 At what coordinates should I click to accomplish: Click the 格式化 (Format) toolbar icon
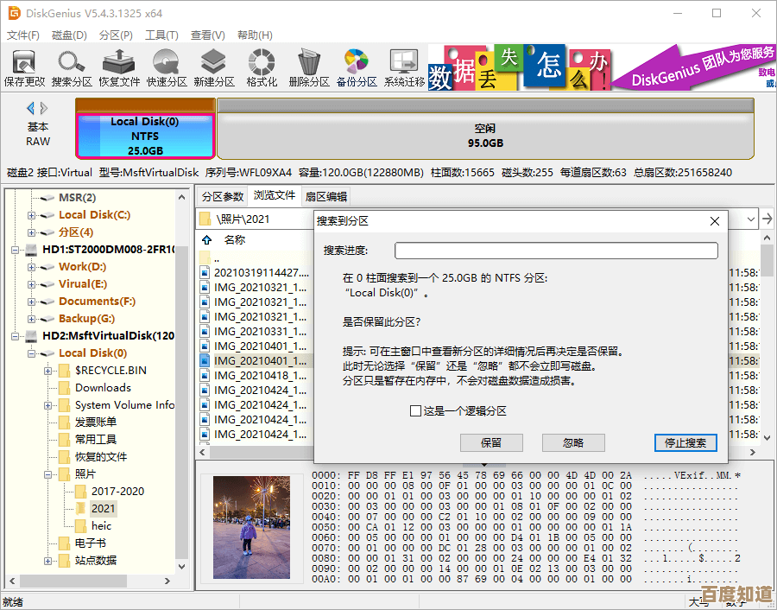tap(262, 67)
